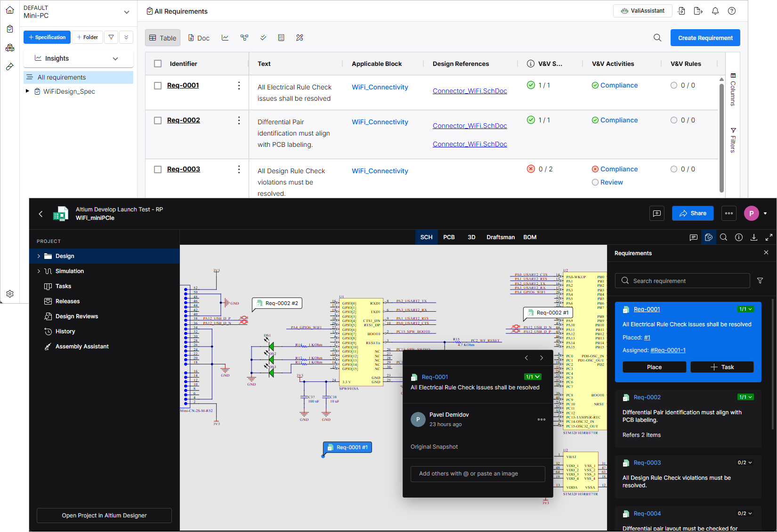This screenshot has height=532, width=777.
Task: Click the search magnifier beside Create Requirement
Action: [x=657, y=38]
